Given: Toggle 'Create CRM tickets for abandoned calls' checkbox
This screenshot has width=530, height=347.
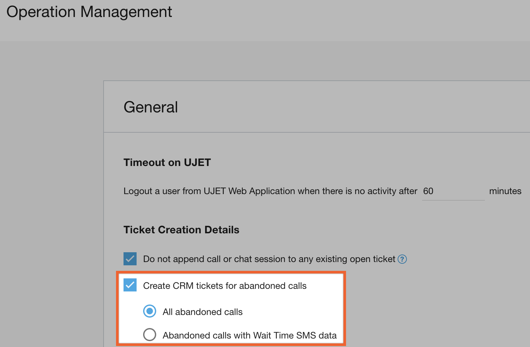Looking at the screenshot, I should pos(130,285).
